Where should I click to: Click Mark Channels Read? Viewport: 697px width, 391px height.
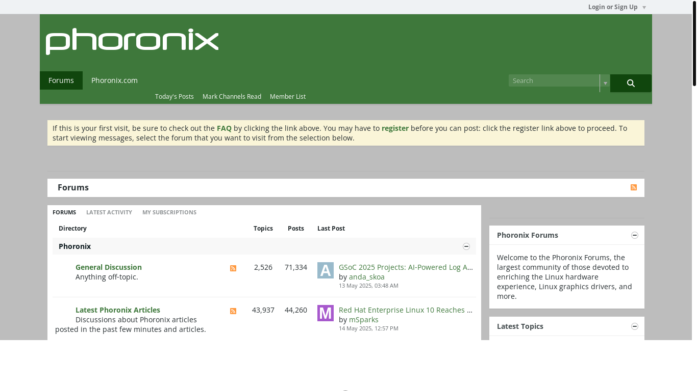tap(232, 97)
